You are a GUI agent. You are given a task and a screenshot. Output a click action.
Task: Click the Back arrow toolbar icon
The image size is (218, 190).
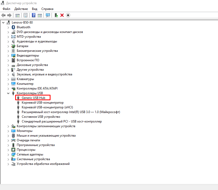point(3,15)
